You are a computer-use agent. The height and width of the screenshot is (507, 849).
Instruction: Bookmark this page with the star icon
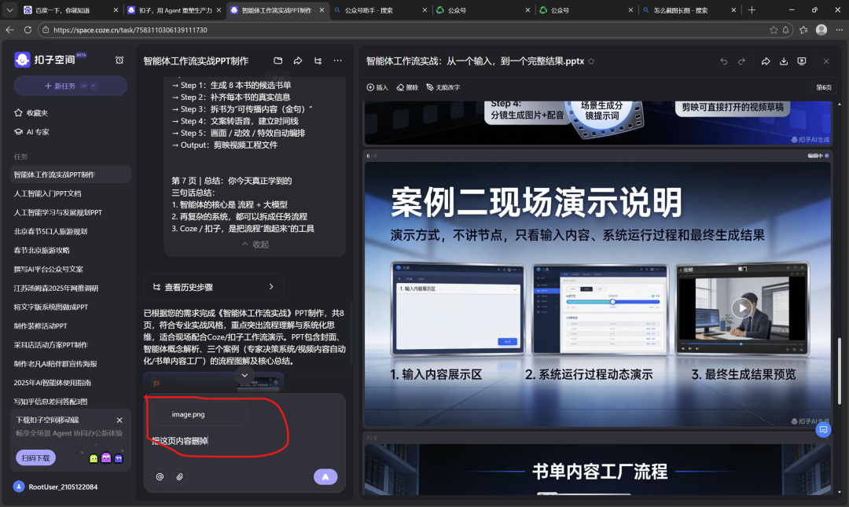point(774,30)
